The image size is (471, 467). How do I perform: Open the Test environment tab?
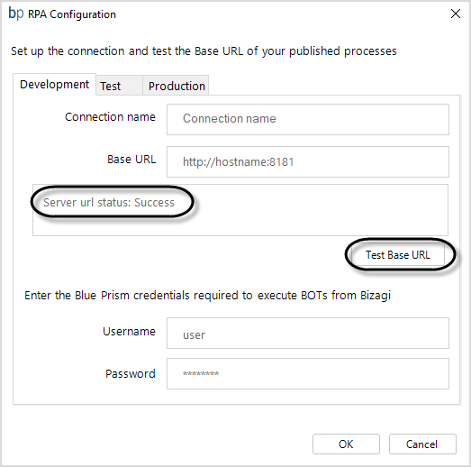(119, 86)
